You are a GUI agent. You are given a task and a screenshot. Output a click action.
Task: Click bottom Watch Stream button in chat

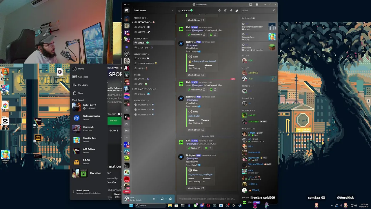(x=196, y=188)
